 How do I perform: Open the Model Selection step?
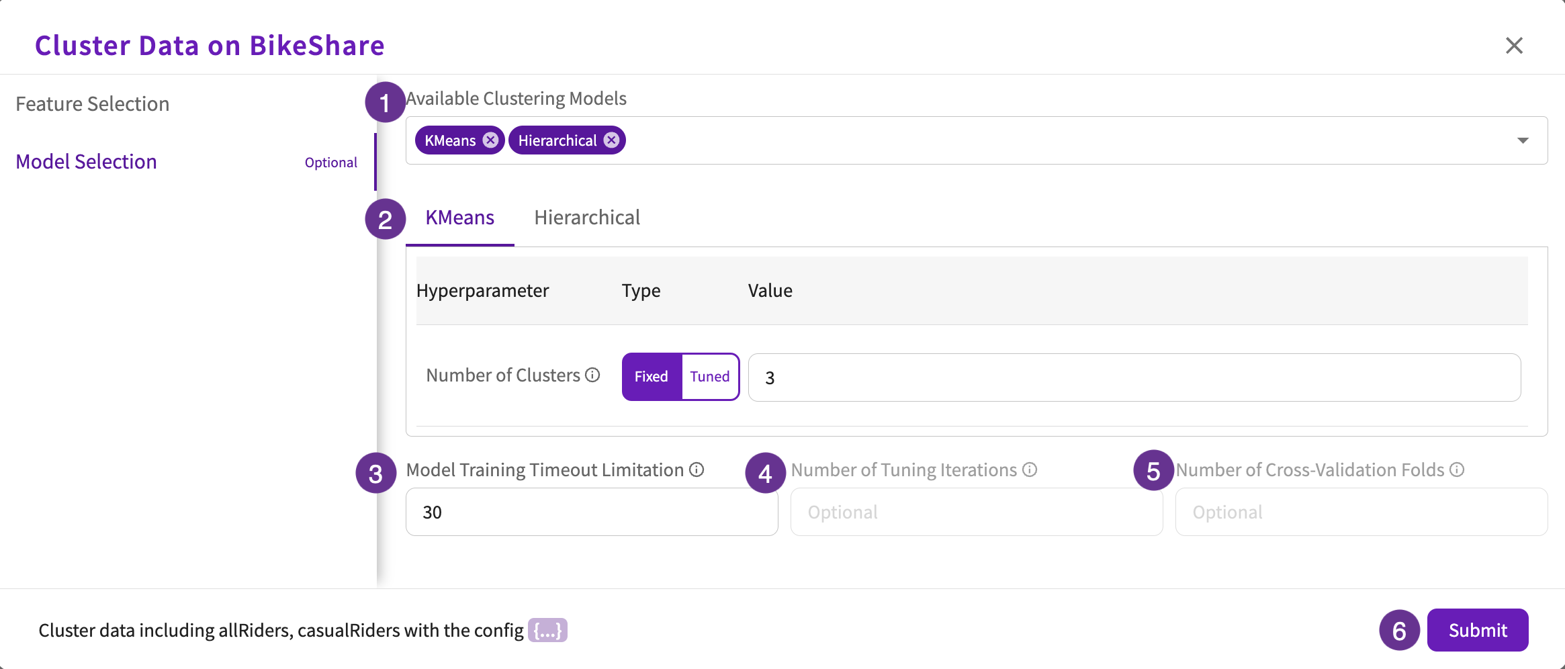click(x=86, y=162)
